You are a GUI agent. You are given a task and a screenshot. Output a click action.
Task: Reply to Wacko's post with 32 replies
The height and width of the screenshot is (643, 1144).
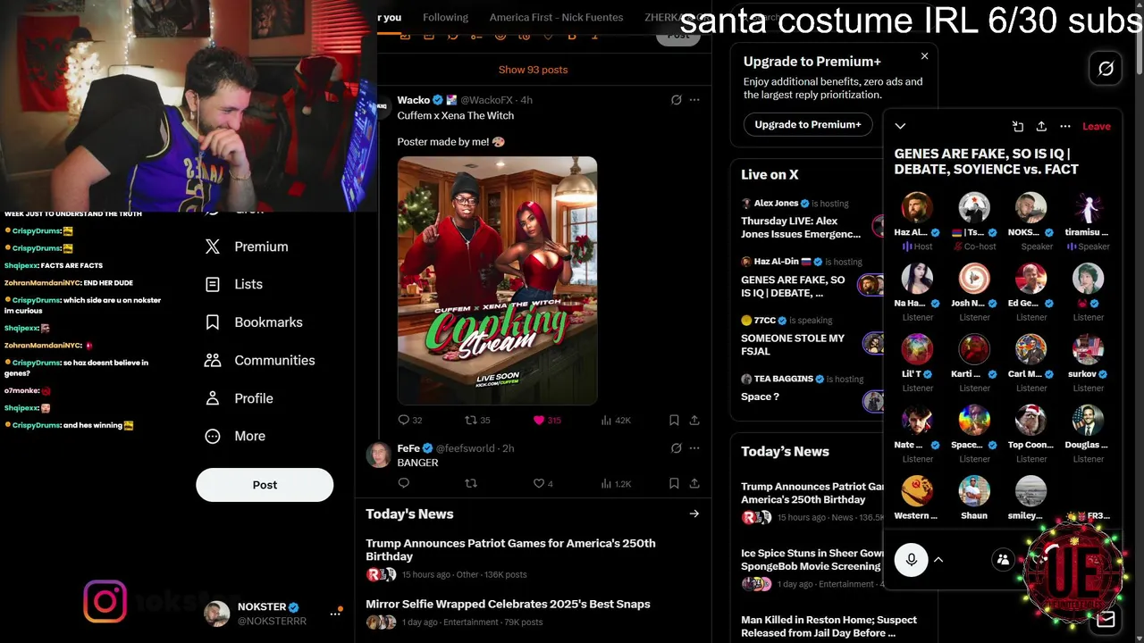(409, 420)
